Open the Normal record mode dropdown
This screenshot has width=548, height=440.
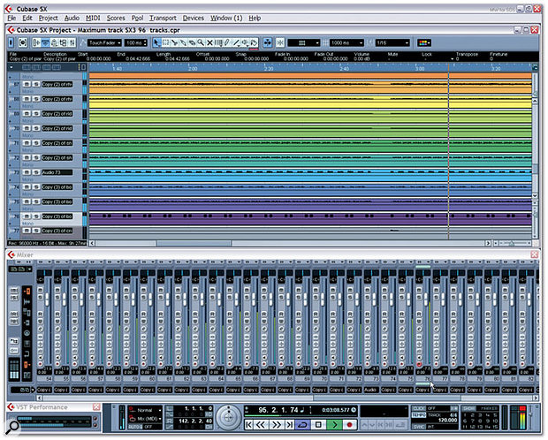point(145,410)
